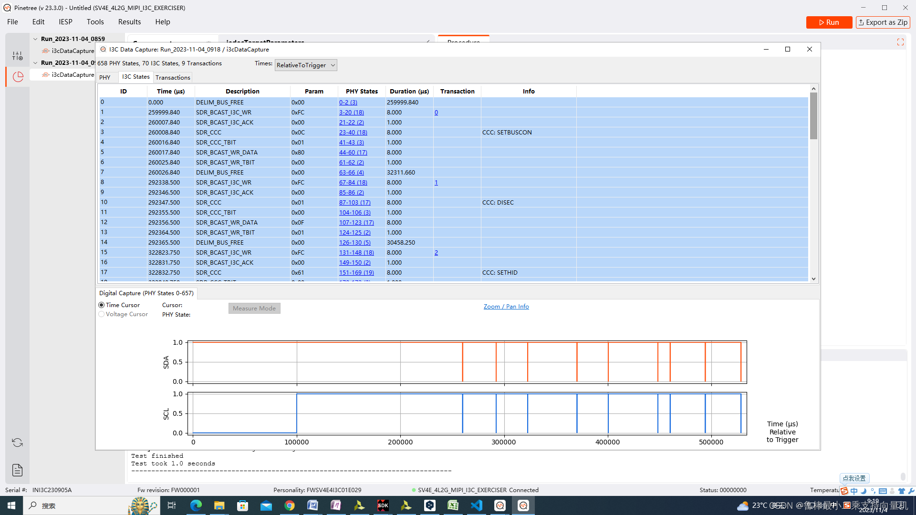
Task: Switch to the Transactions tab
Action: (173, 78)
